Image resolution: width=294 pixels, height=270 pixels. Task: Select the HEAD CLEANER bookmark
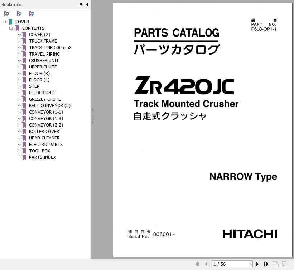tap(44, 138)
